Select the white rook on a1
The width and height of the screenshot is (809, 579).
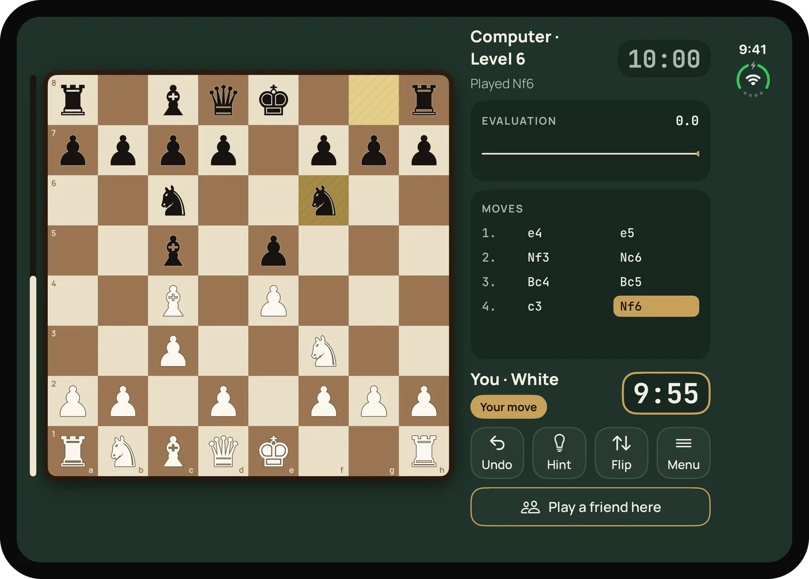click(73, 451)
